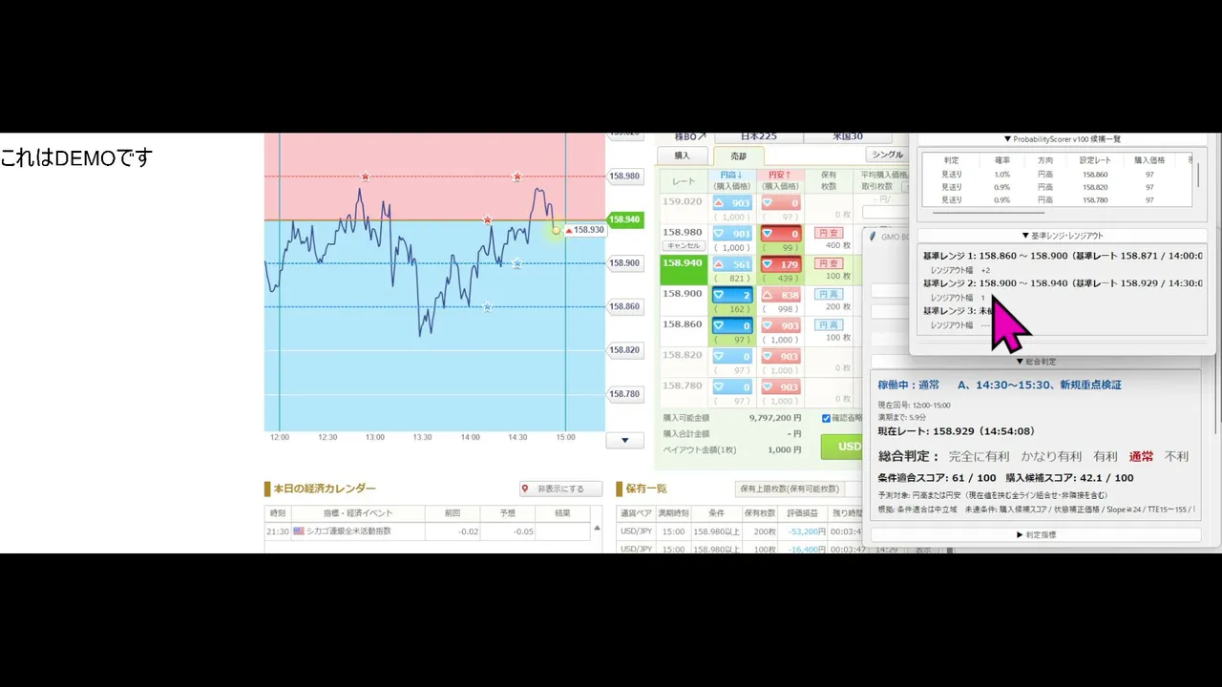The width and height of the screenshot is (1222, 687).
Task: Buy 円安 at 903 for rate 158.780
Action: tap(780, 386)
